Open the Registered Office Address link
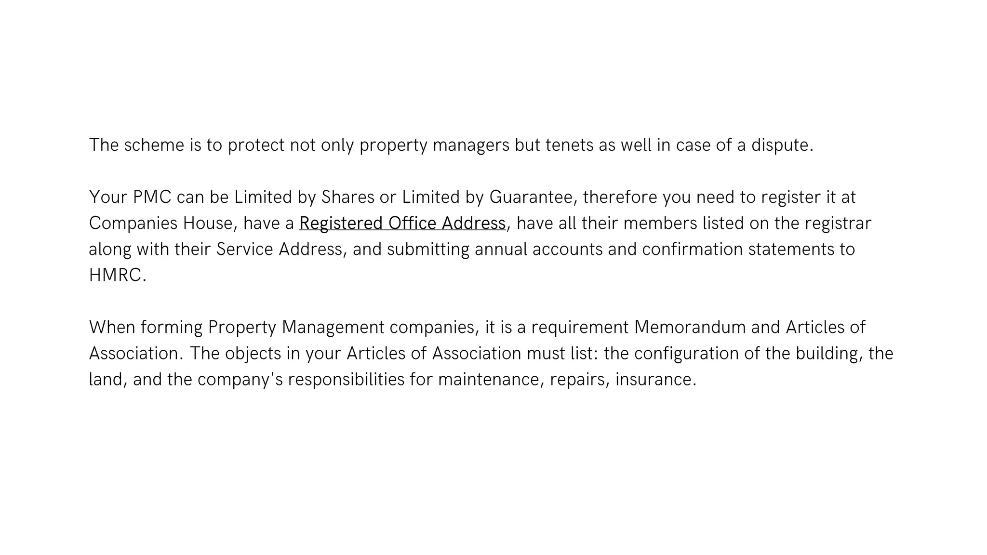This screenshot has width=987, height=555. (402, 224)
